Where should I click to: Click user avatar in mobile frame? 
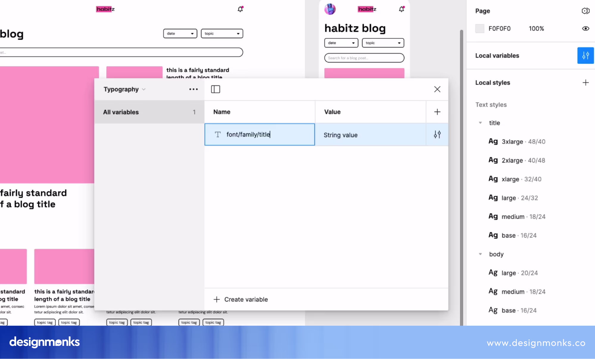point(330,9)
